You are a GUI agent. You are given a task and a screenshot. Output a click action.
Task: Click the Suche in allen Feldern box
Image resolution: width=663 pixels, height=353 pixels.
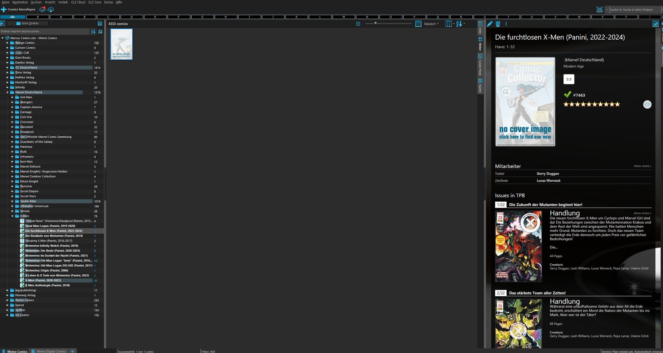(635, 10)
